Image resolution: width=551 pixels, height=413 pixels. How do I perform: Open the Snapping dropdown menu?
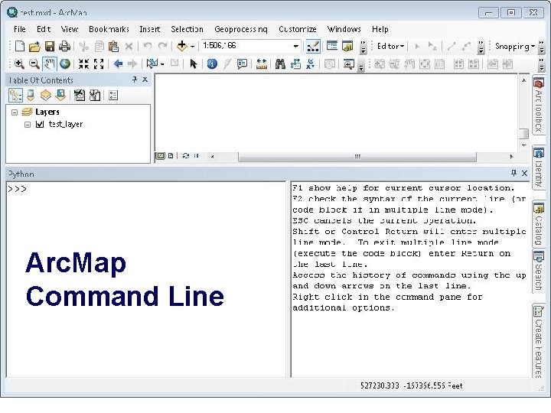coord(515,46)
